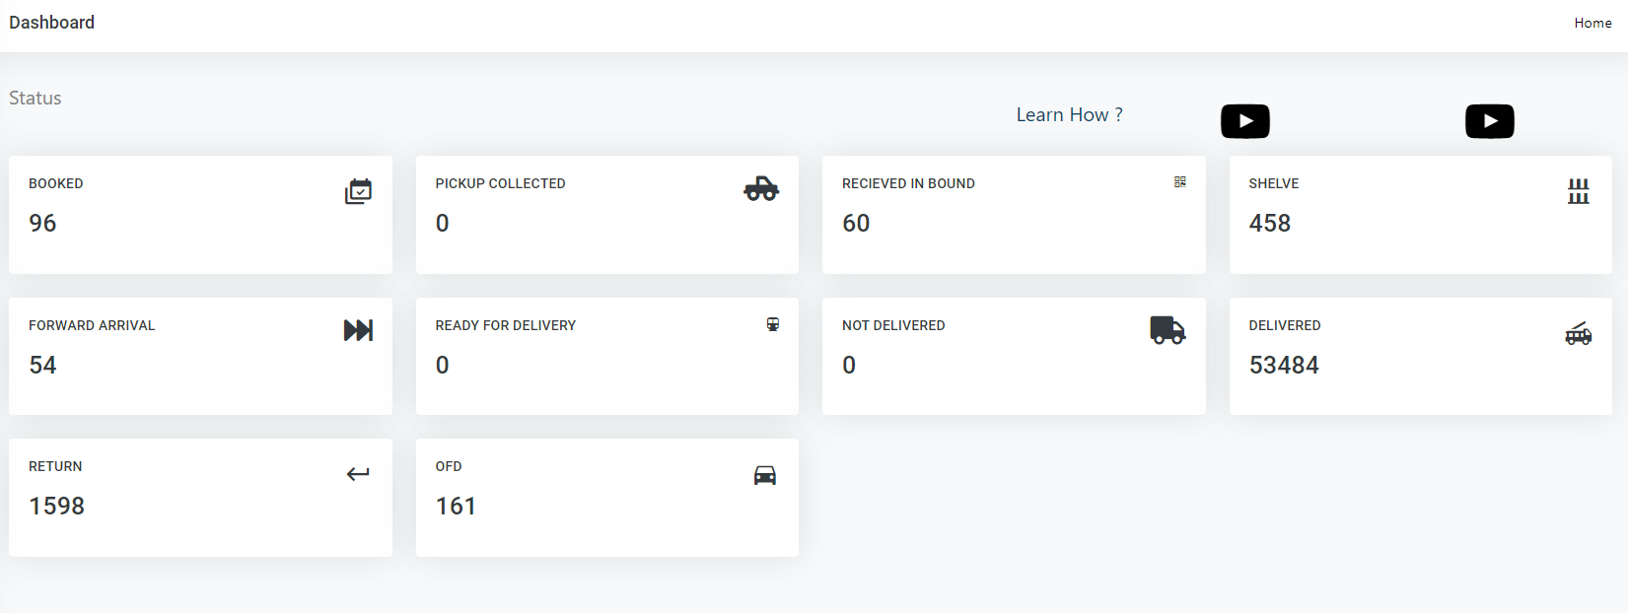Open the Delivered count 53484
This screenshot has width=1628, height=613.
[1284, 366]
